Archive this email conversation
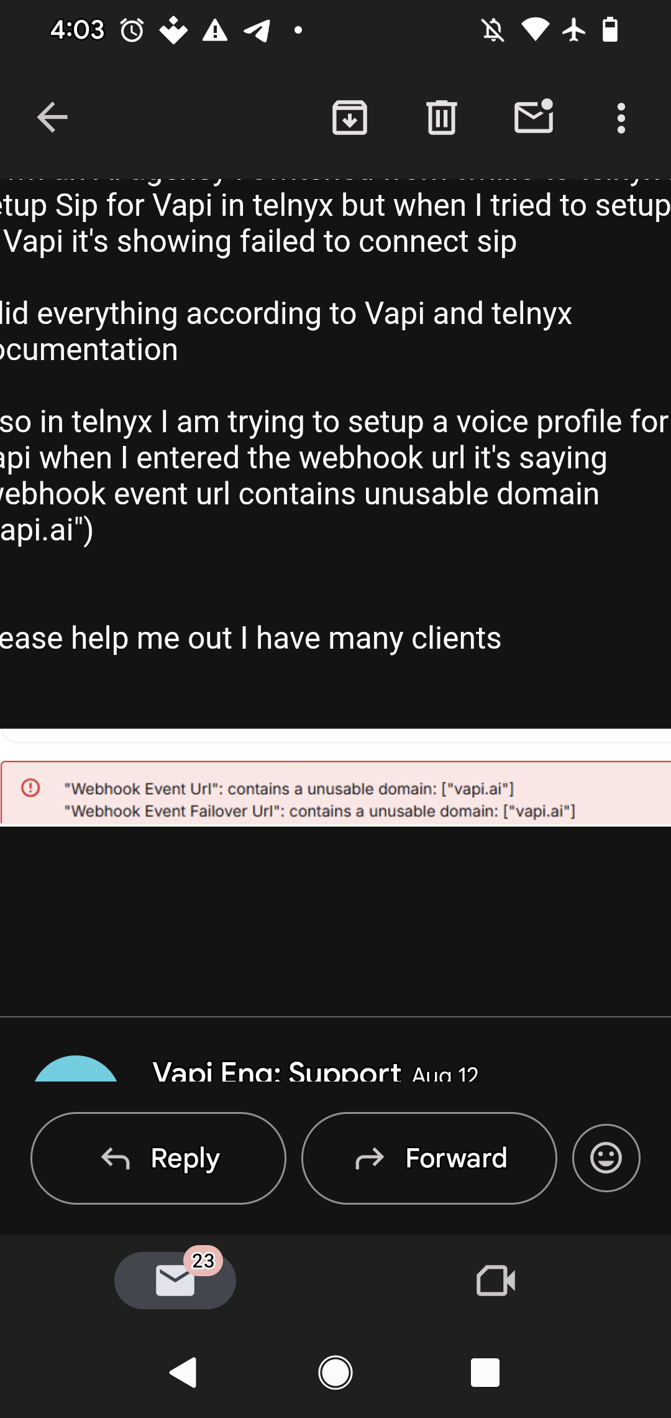Screen dimensions: 671x1418 [x=350, y=118]
